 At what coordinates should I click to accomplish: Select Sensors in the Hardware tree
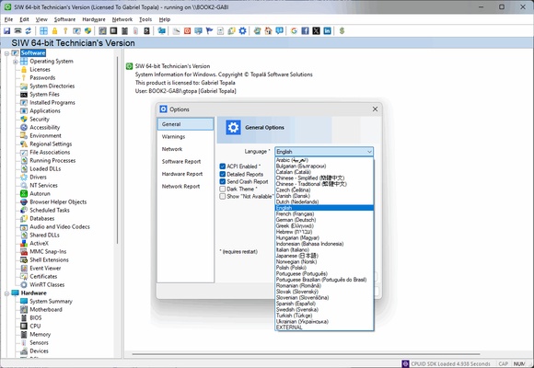[x=39, y=342]
